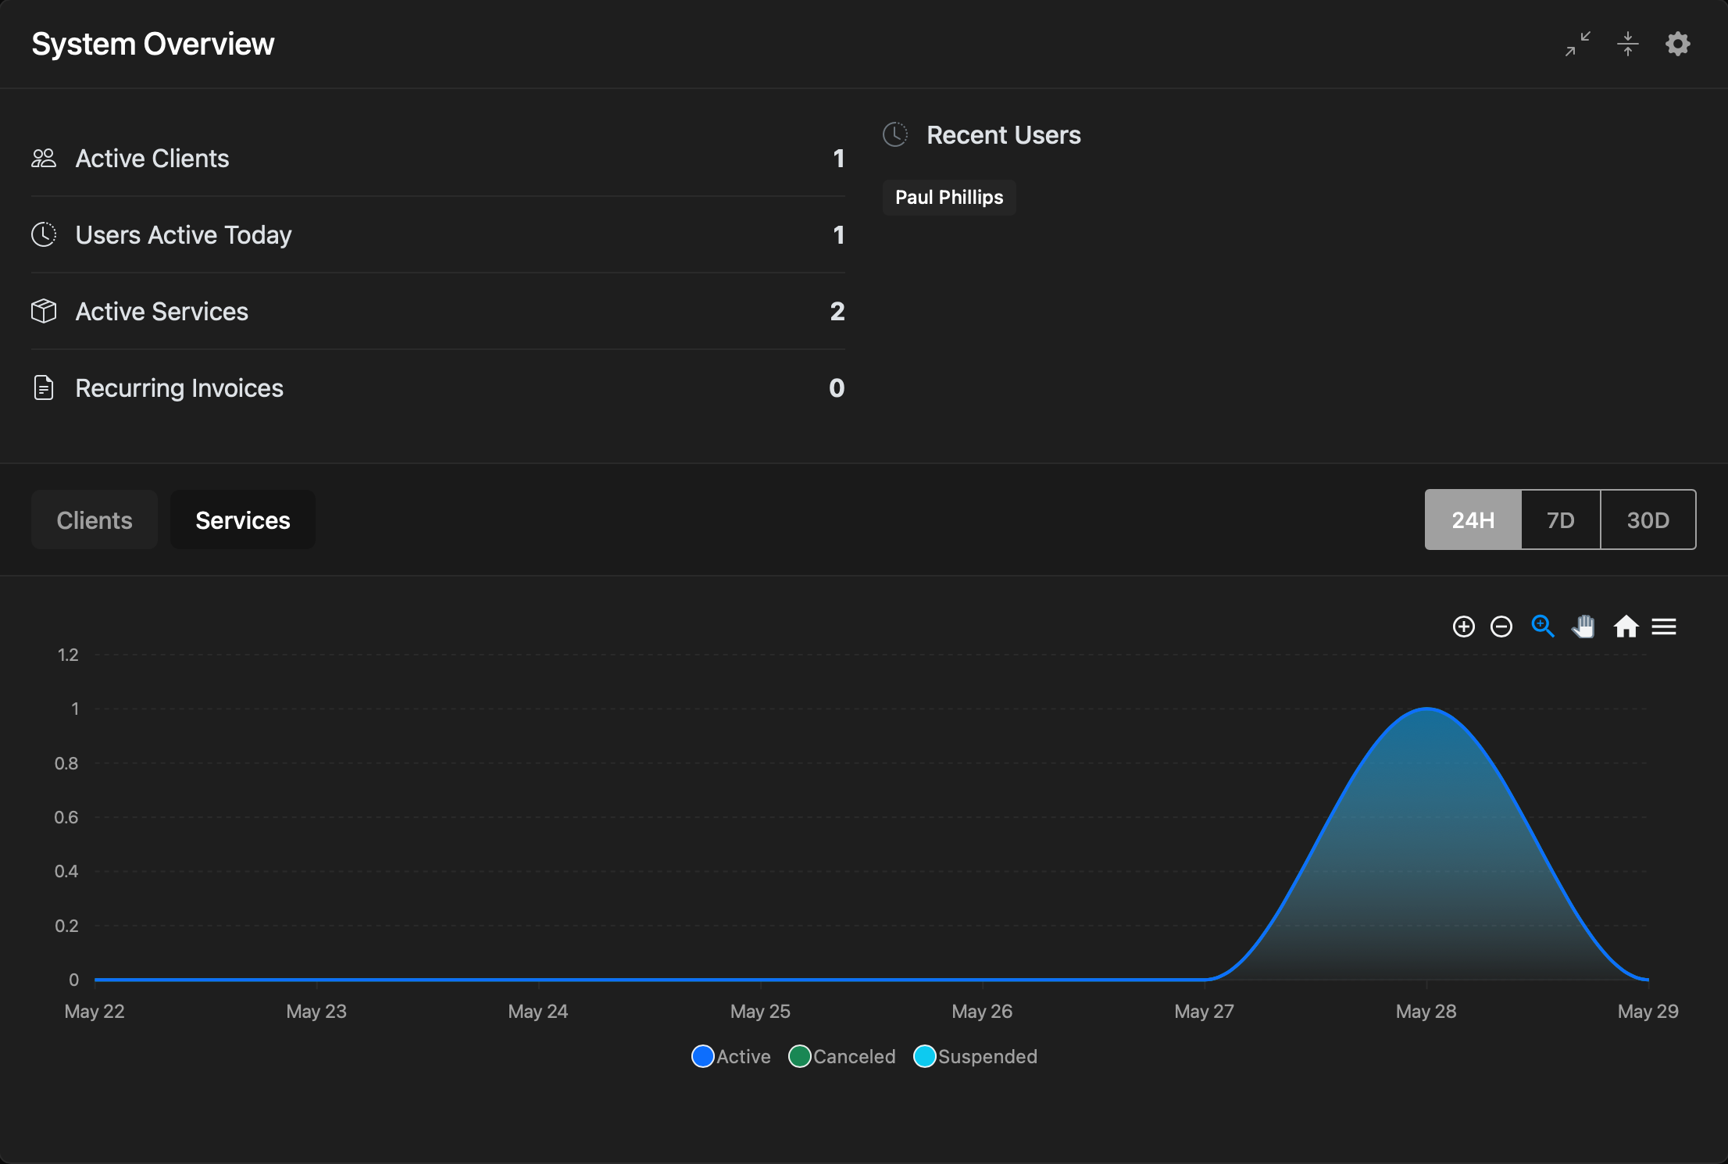The height and width of the screenshot is (1164, 1728).
Task: Reset chart zoom with home icon
Action: [x=1626, y=627]
